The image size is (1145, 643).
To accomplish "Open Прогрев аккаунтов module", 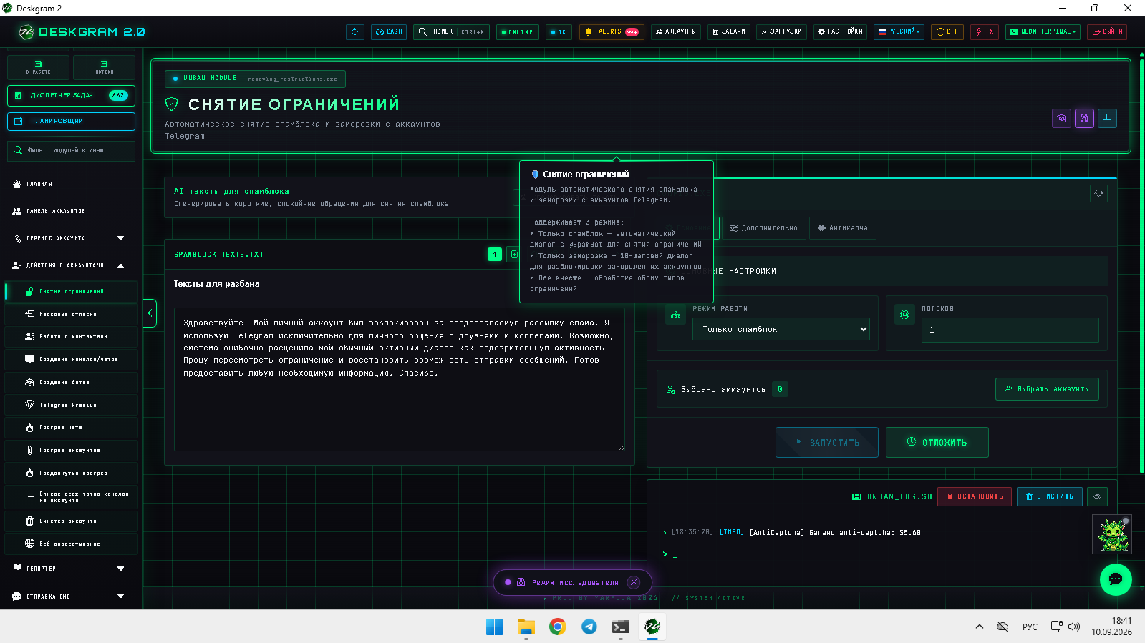I will pyautogui.click(x=72, y=451).
